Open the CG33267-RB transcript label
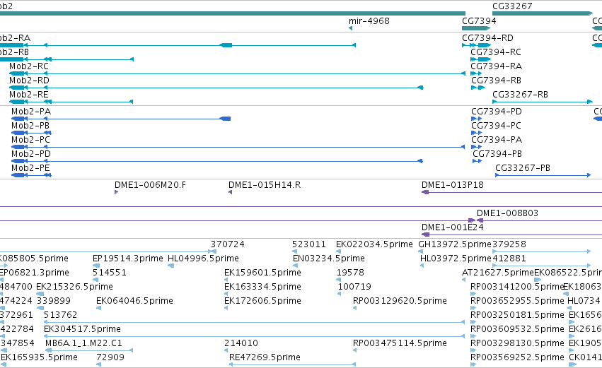 (x=520, y=95)
